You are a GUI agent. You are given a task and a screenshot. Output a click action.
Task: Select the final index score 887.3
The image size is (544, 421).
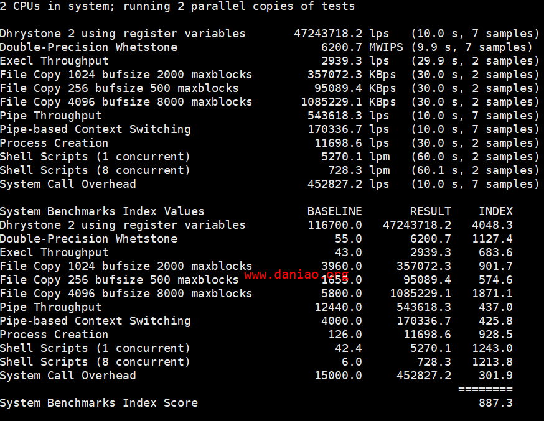[495, 403]
